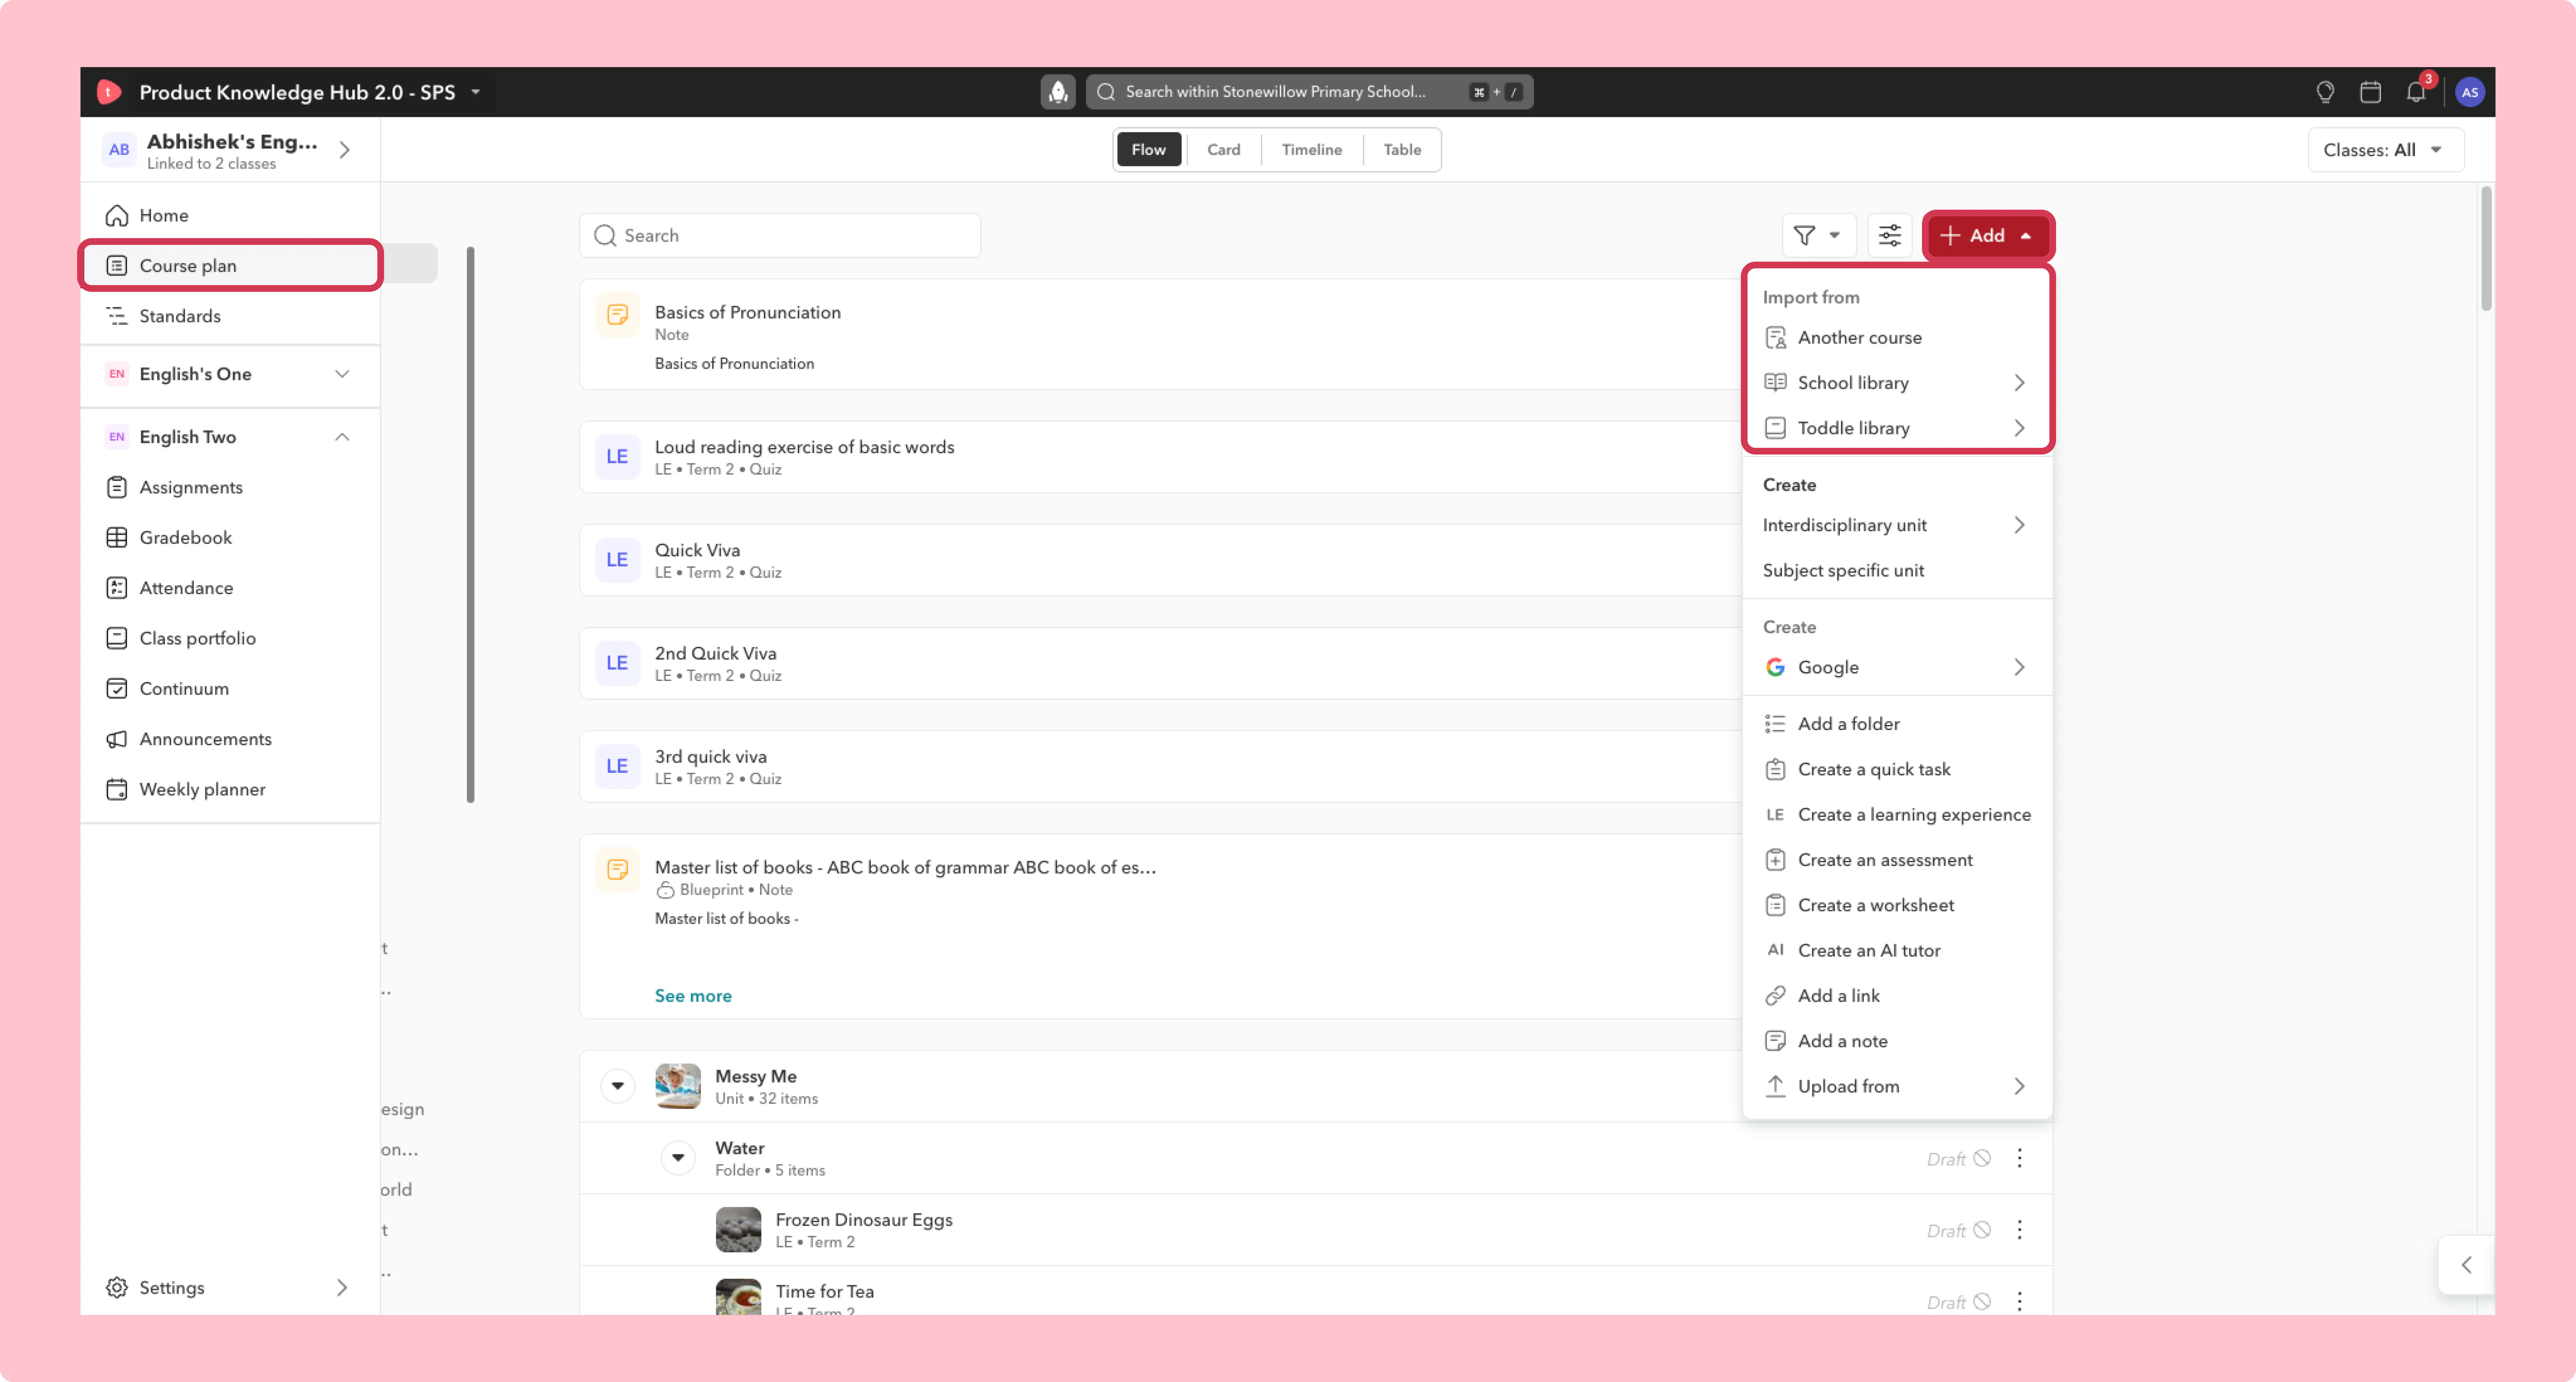Image resolution: width=2576 pixels, height=1382 pixels.
Task: Open the Google create submenu
Action: [x=1897, y=667]
